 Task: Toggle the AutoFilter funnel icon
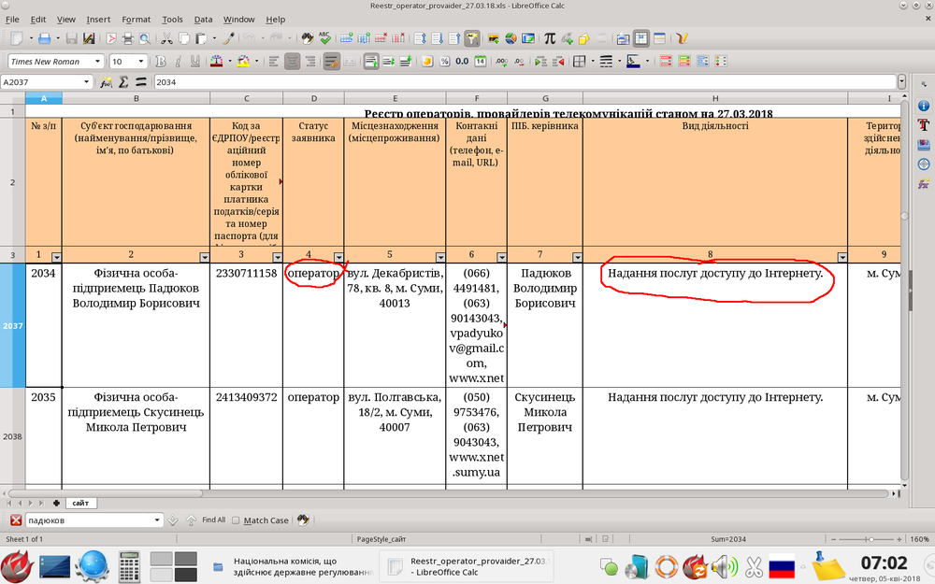[472, 38]
